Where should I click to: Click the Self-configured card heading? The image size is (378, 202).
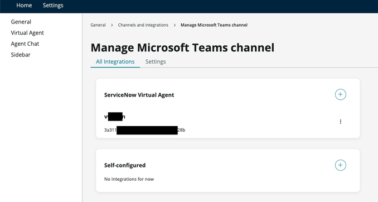point(125,165)
